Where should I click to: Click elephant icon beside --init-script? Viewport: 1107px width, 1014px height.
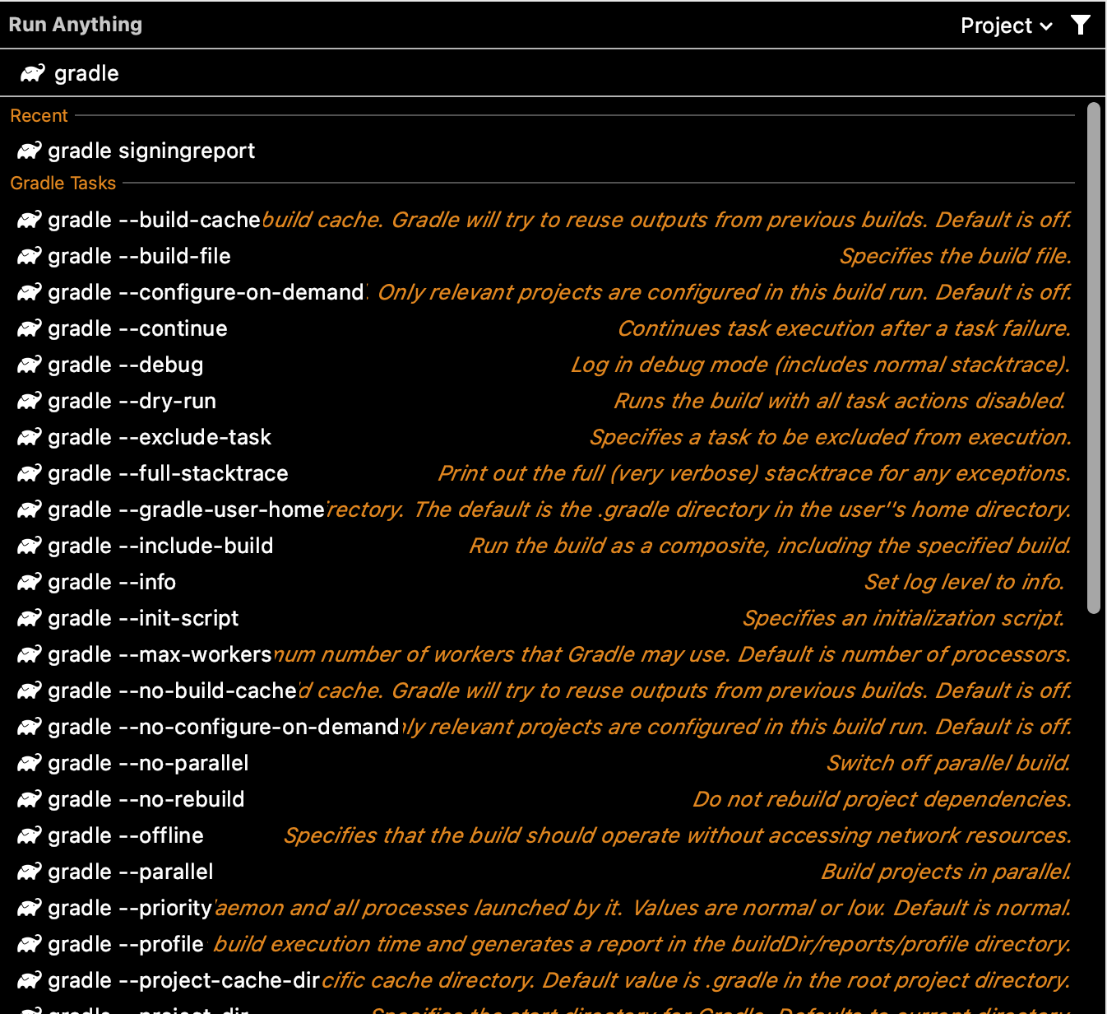[30, 618]
